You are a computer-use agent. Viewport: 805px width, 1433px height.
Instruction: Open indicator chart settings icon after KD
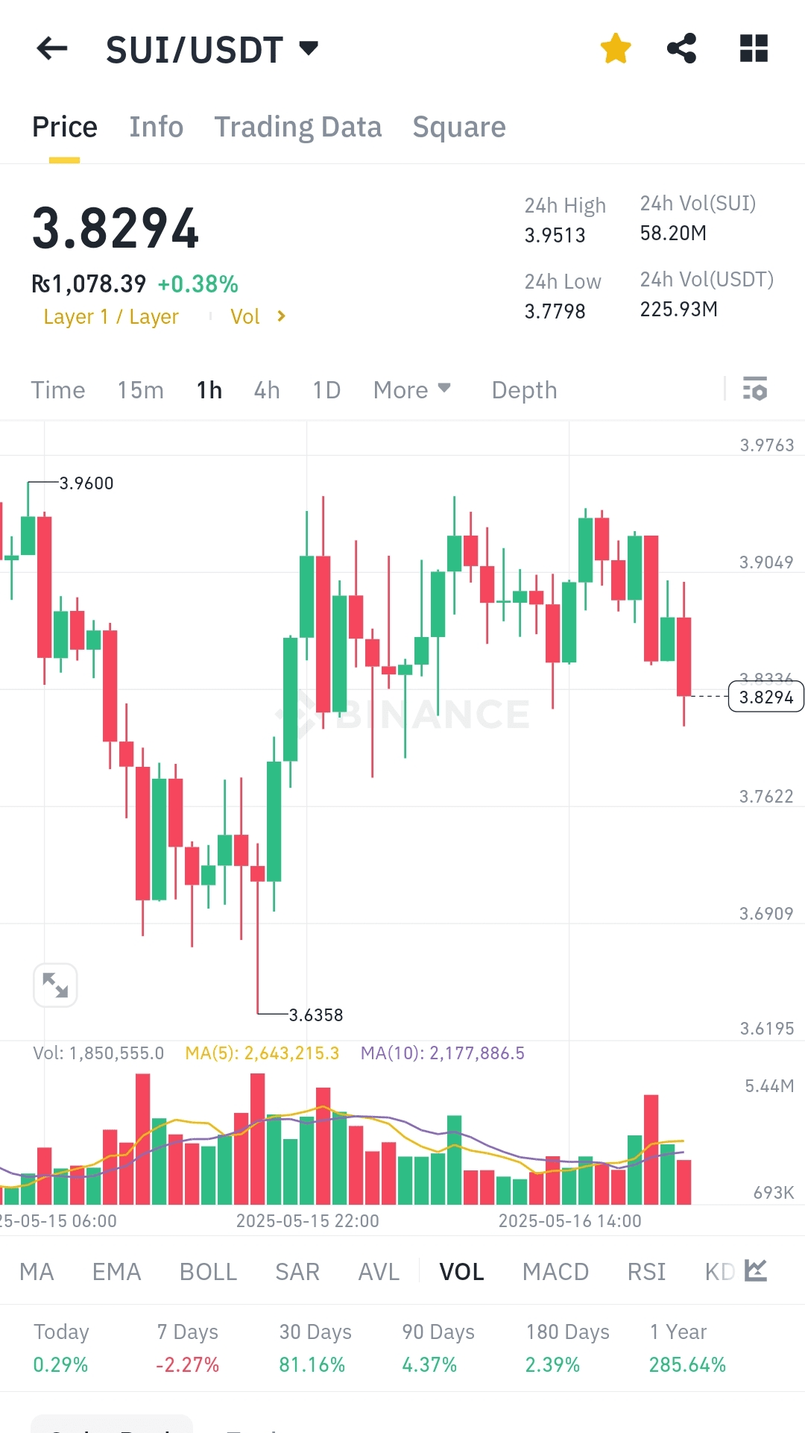[756, 1270]
